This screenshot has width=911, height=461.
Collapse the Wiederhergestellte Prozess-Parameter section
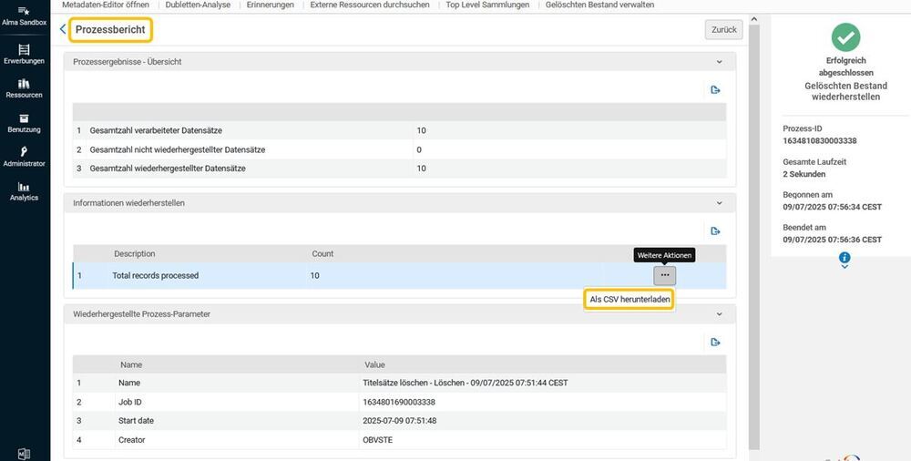[720, 314]
